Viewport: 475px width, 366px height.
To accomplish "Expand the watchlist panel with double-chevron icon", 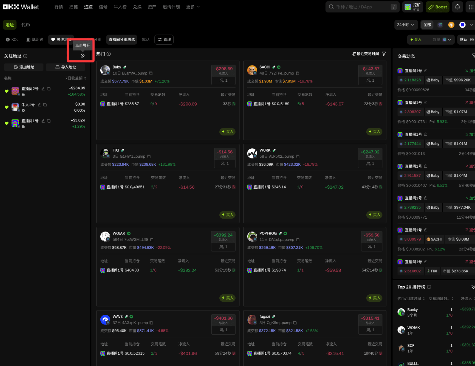I will (x=83, y=55).
